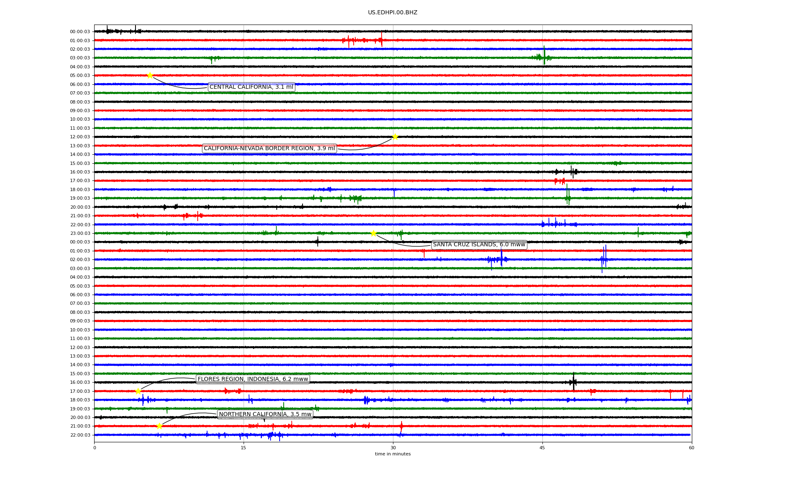Click the 45 minute x-axis tick label

pos(542,448)
